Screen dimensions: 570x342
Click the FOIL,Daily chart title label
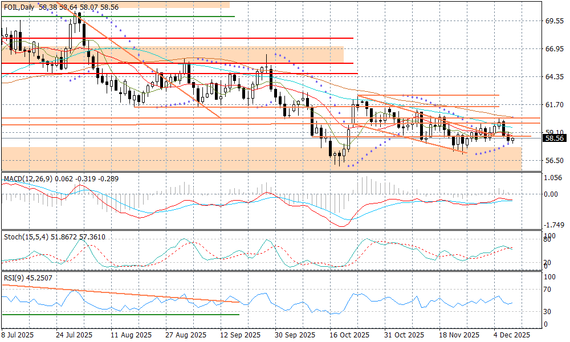coord(18,7)
